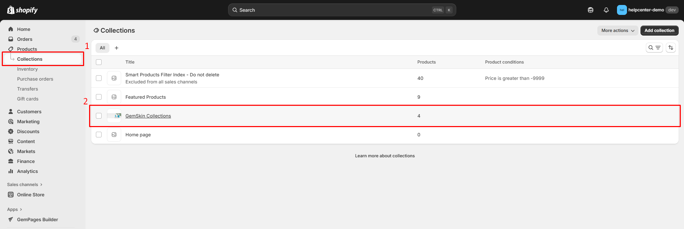
Task: Open helpcenter-demo account menu
Action: tap(648, 10)
